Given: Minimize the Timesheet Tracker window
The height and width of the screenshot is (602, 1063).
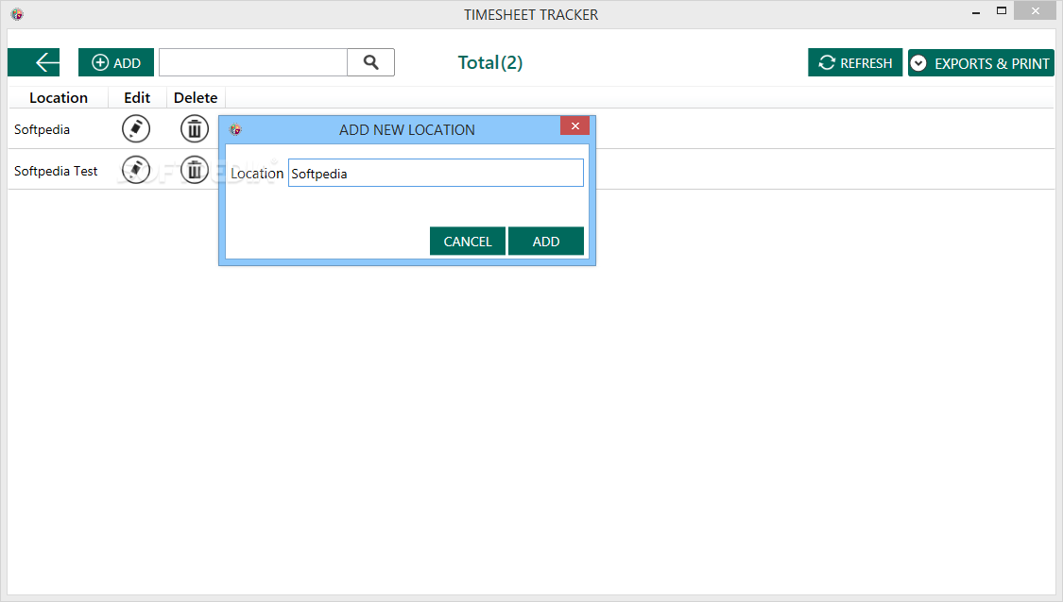Looking at the screenshot, I should coord(976,12).
